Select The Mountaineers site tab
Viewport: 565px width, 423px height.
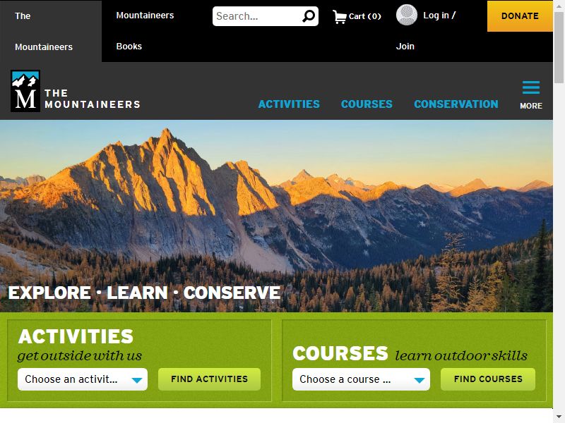pos(51,31)
